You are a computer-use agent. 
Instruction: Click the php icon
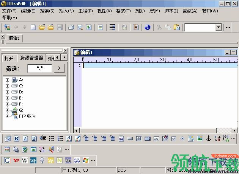click(x=68, y=160)
